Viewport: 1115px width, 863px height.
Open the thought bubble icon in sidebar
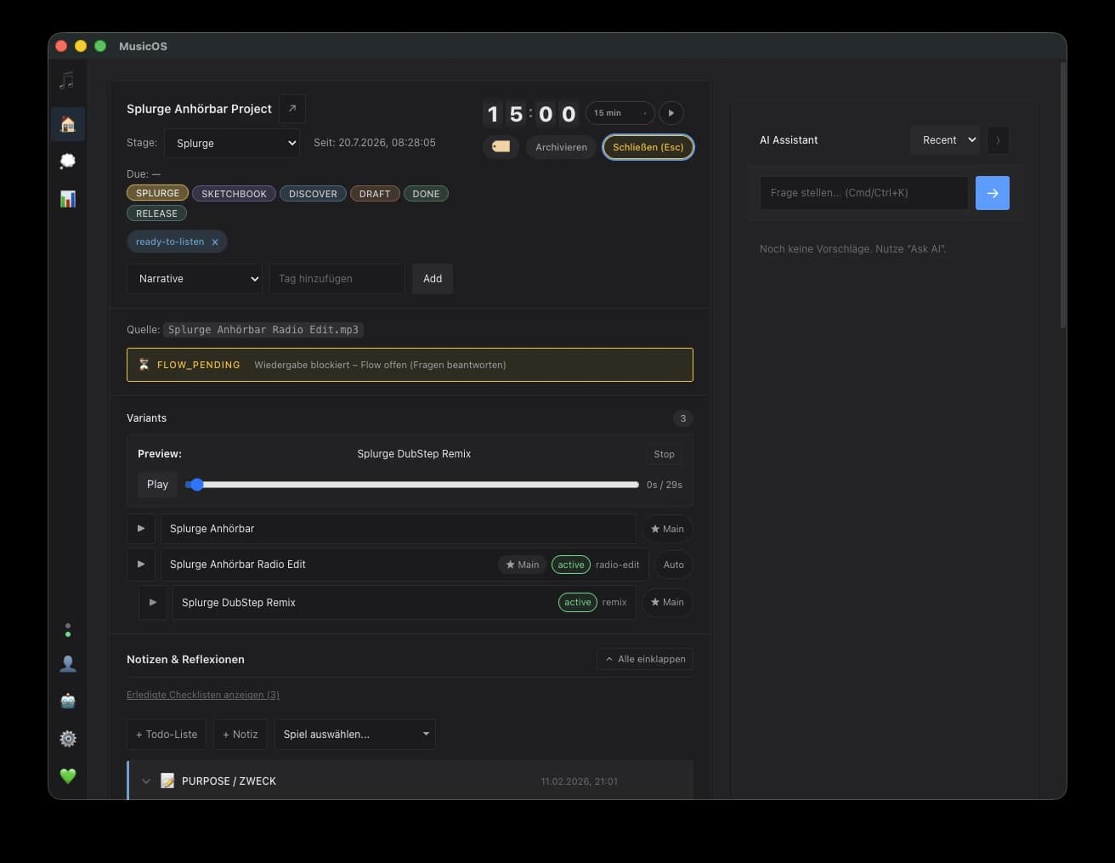(68, 161)
